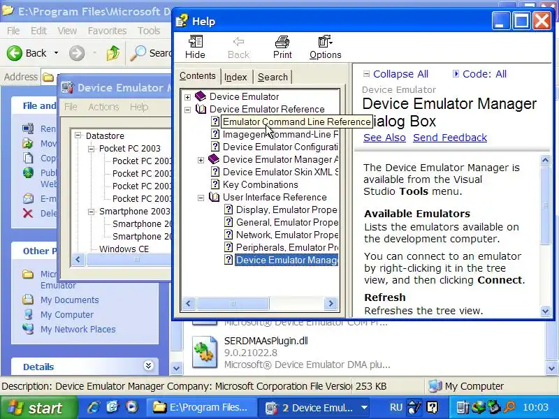Collapse the Datastore tree node
Image resolution: width=559 pixels, height=419 pixels.
78,135
